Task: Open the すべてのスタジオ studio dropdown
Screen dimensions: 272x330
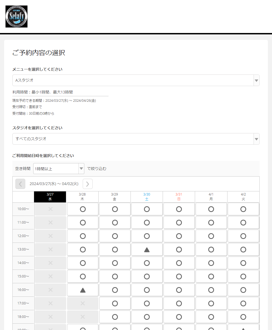Action: point(136,139)
